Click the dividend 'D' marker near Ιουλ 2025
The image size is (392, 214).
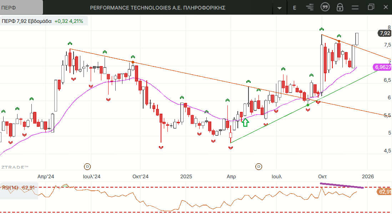click(x=259, y=166)
